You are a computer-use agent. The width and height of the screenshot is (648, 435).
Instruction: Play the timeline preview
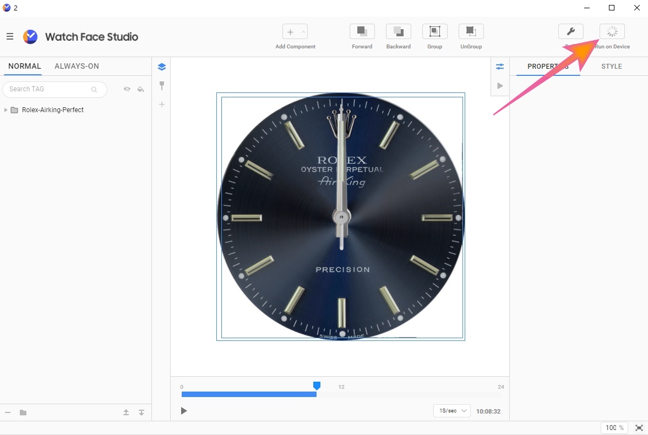(x=184, y=411)
